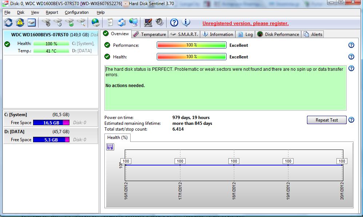This screenshot has height=217, width=363.
Task: Click the disk Health 100 % green bar in the sidebar
Action: [x=51, y=44]
